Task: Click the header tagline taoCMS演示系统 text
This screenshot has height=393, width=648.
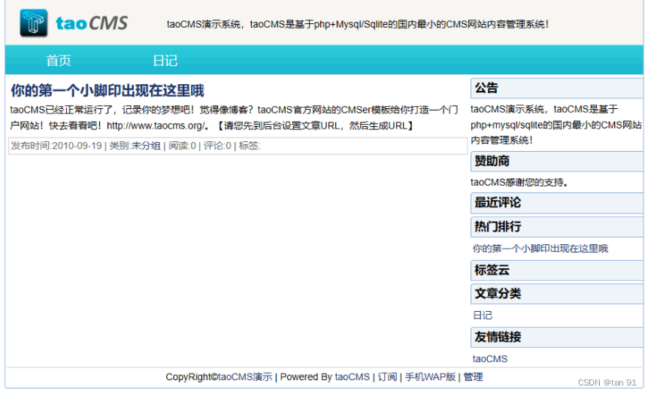Action: [x=358, y=24]
